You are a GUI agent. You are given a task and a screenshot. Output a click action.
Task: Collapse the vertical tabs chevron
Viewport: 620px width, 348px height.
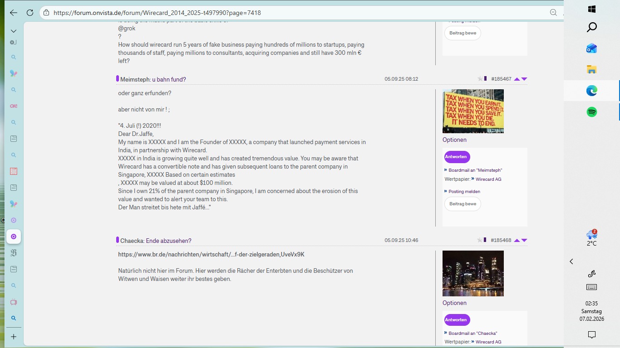[14, 31]
